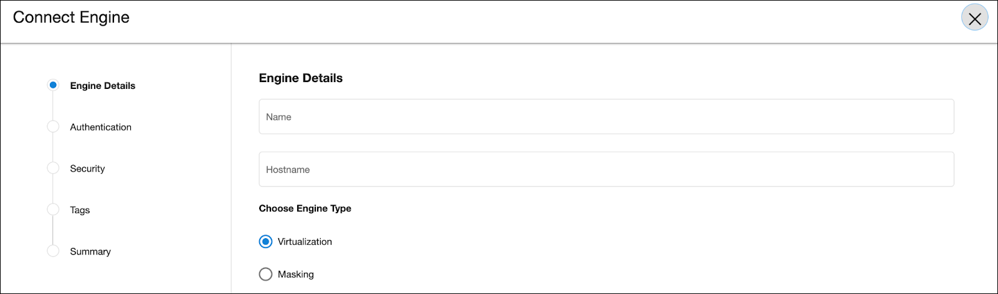
Task: Click the Authentication step circle indicator
Action: [x=53, y=127]
